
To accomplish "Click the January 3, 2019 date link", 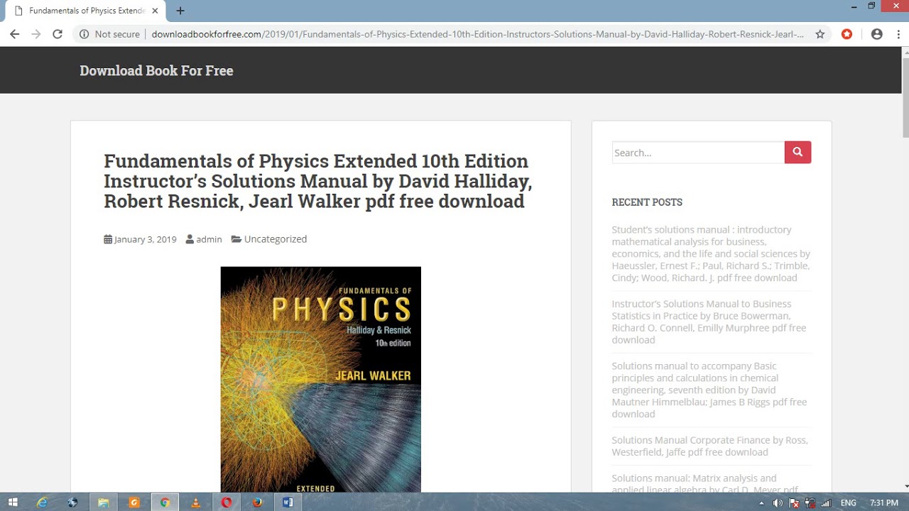I will pos(145,239).
